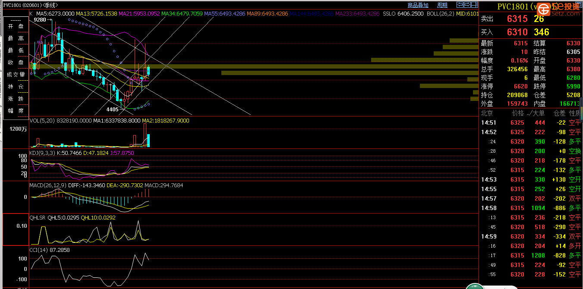Click the 昨结 value 6305
The height and width of the screenshot is (289, 583).
574,52
